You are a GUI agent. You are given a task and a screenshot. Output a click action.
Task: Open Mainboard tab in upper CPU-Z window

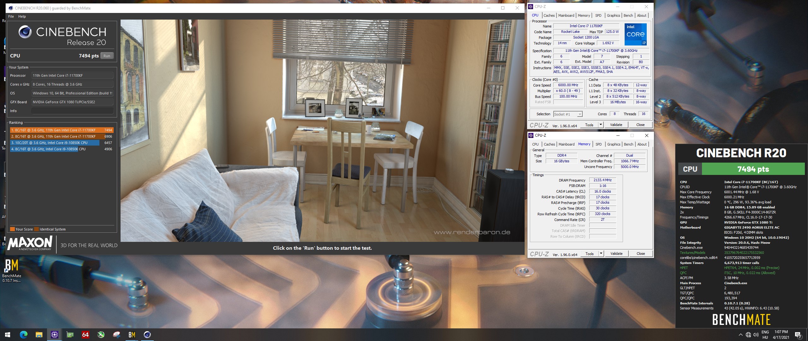click(566, 15)
